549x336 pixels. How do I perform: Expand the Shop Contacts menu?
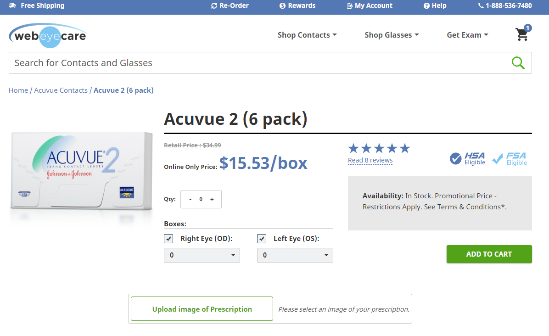[x=307, y=35]
